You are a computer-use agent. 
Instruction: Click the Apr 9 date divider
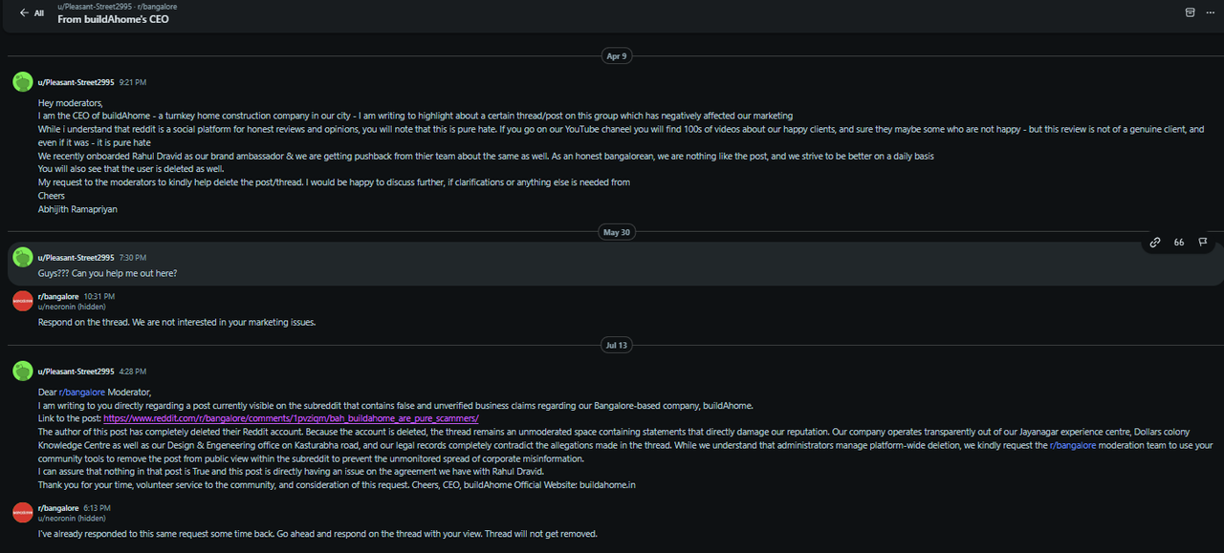pyautogui.click(x=617, y=56)
